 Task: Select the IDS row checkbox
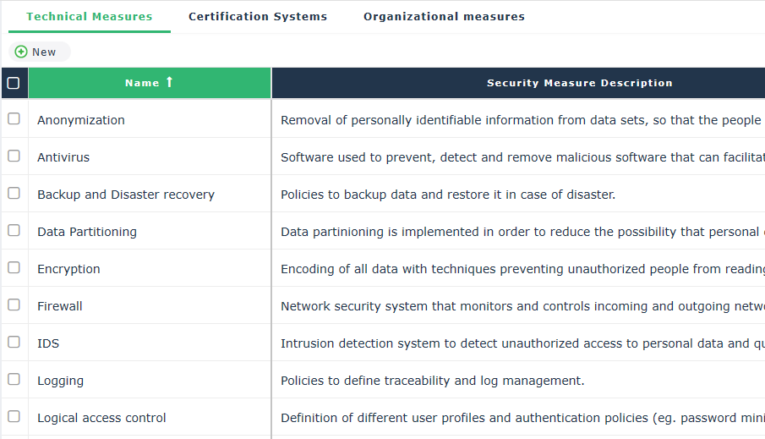pos(14,343)
